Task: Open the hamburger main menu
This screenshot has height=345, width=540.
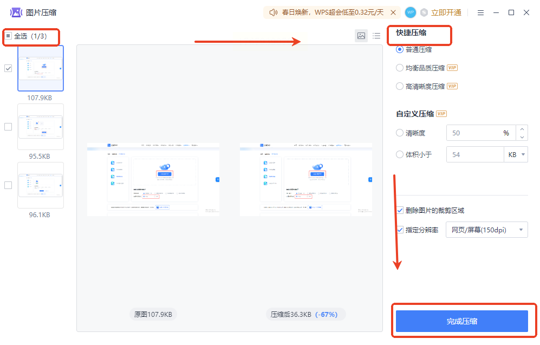Action: coord(480,13)
